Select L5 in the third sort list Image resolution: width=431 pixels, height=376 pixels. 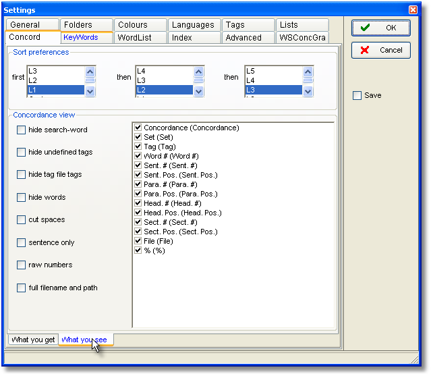coord(273,71)
